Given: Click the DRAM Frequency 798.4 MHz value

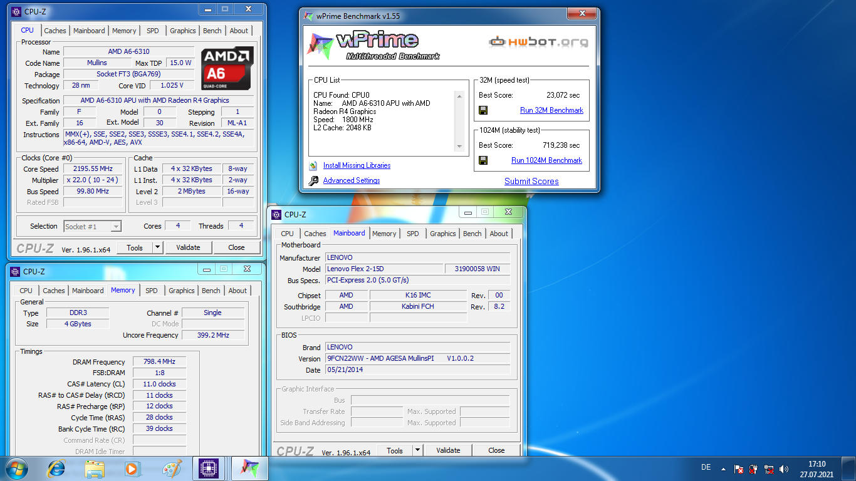Looking at the screenshot, I should pos(159,362).
